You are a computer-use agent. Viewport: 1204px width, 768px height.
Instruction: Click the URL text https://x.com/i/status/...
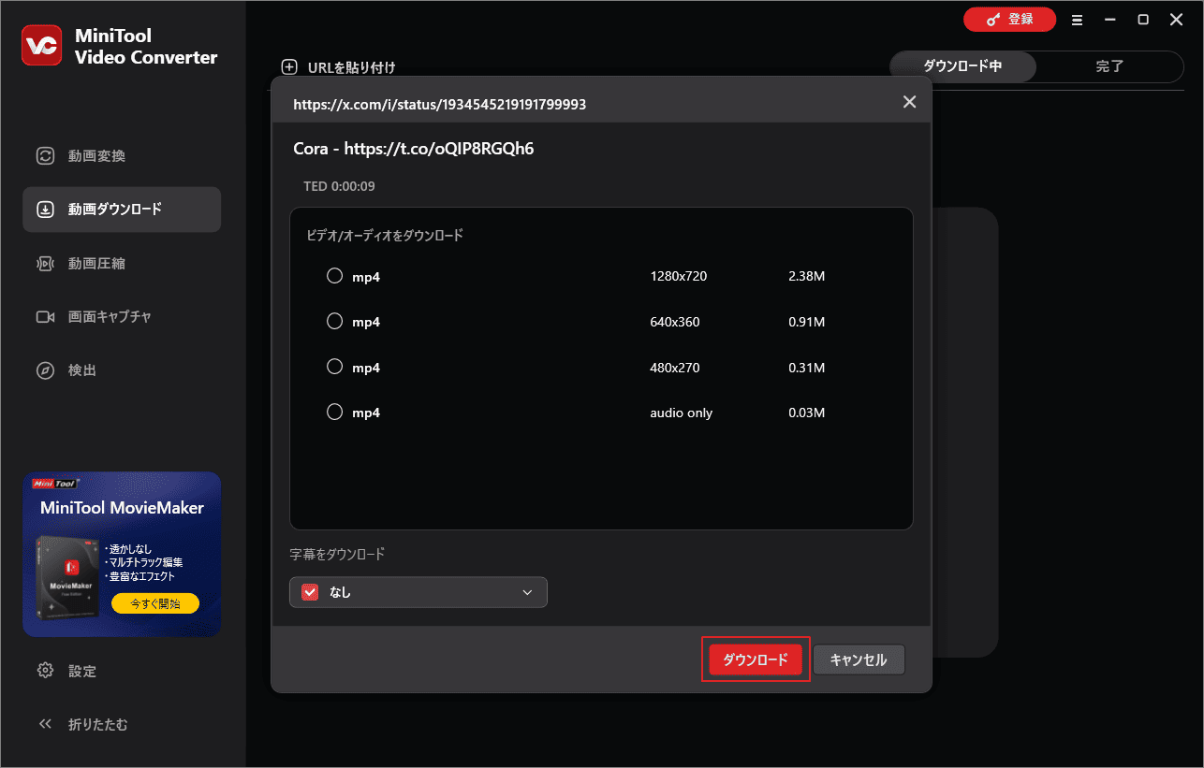(x=439, y=104)
